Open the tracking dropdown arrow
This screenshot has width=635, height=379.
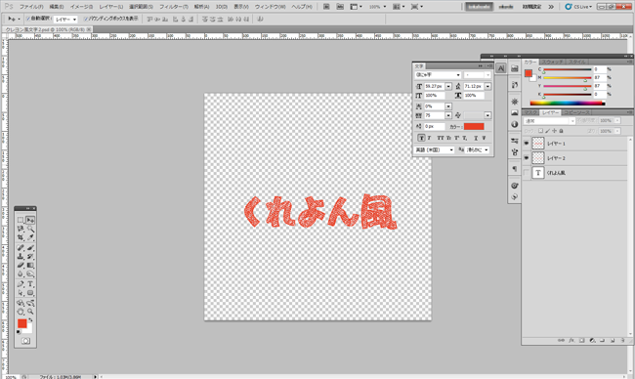coord(448,116)
